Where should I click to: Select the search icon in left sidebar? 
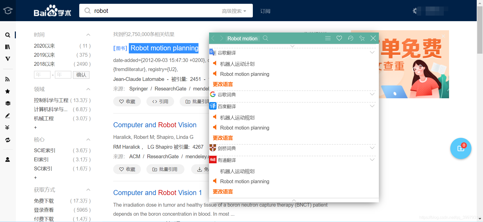tap(8, 35)
